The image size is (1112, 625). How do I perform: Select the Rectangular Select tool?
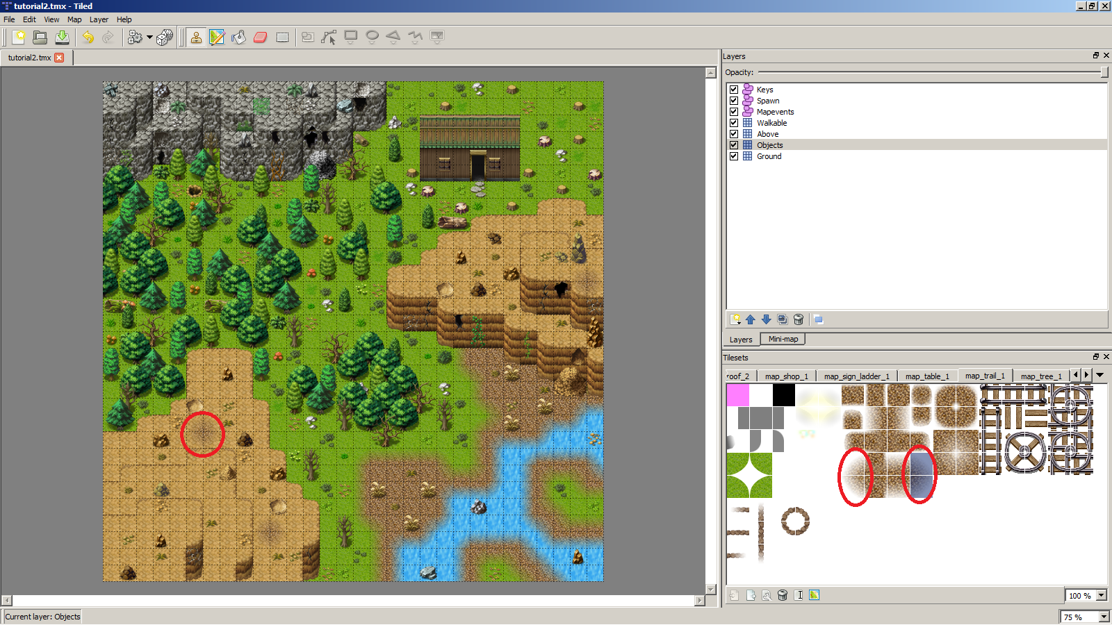[x=282, y=37]
